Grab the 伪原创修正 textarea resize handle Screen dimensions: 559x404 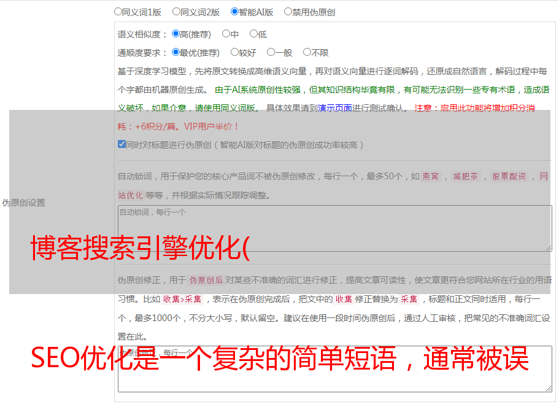coord(548,388)
